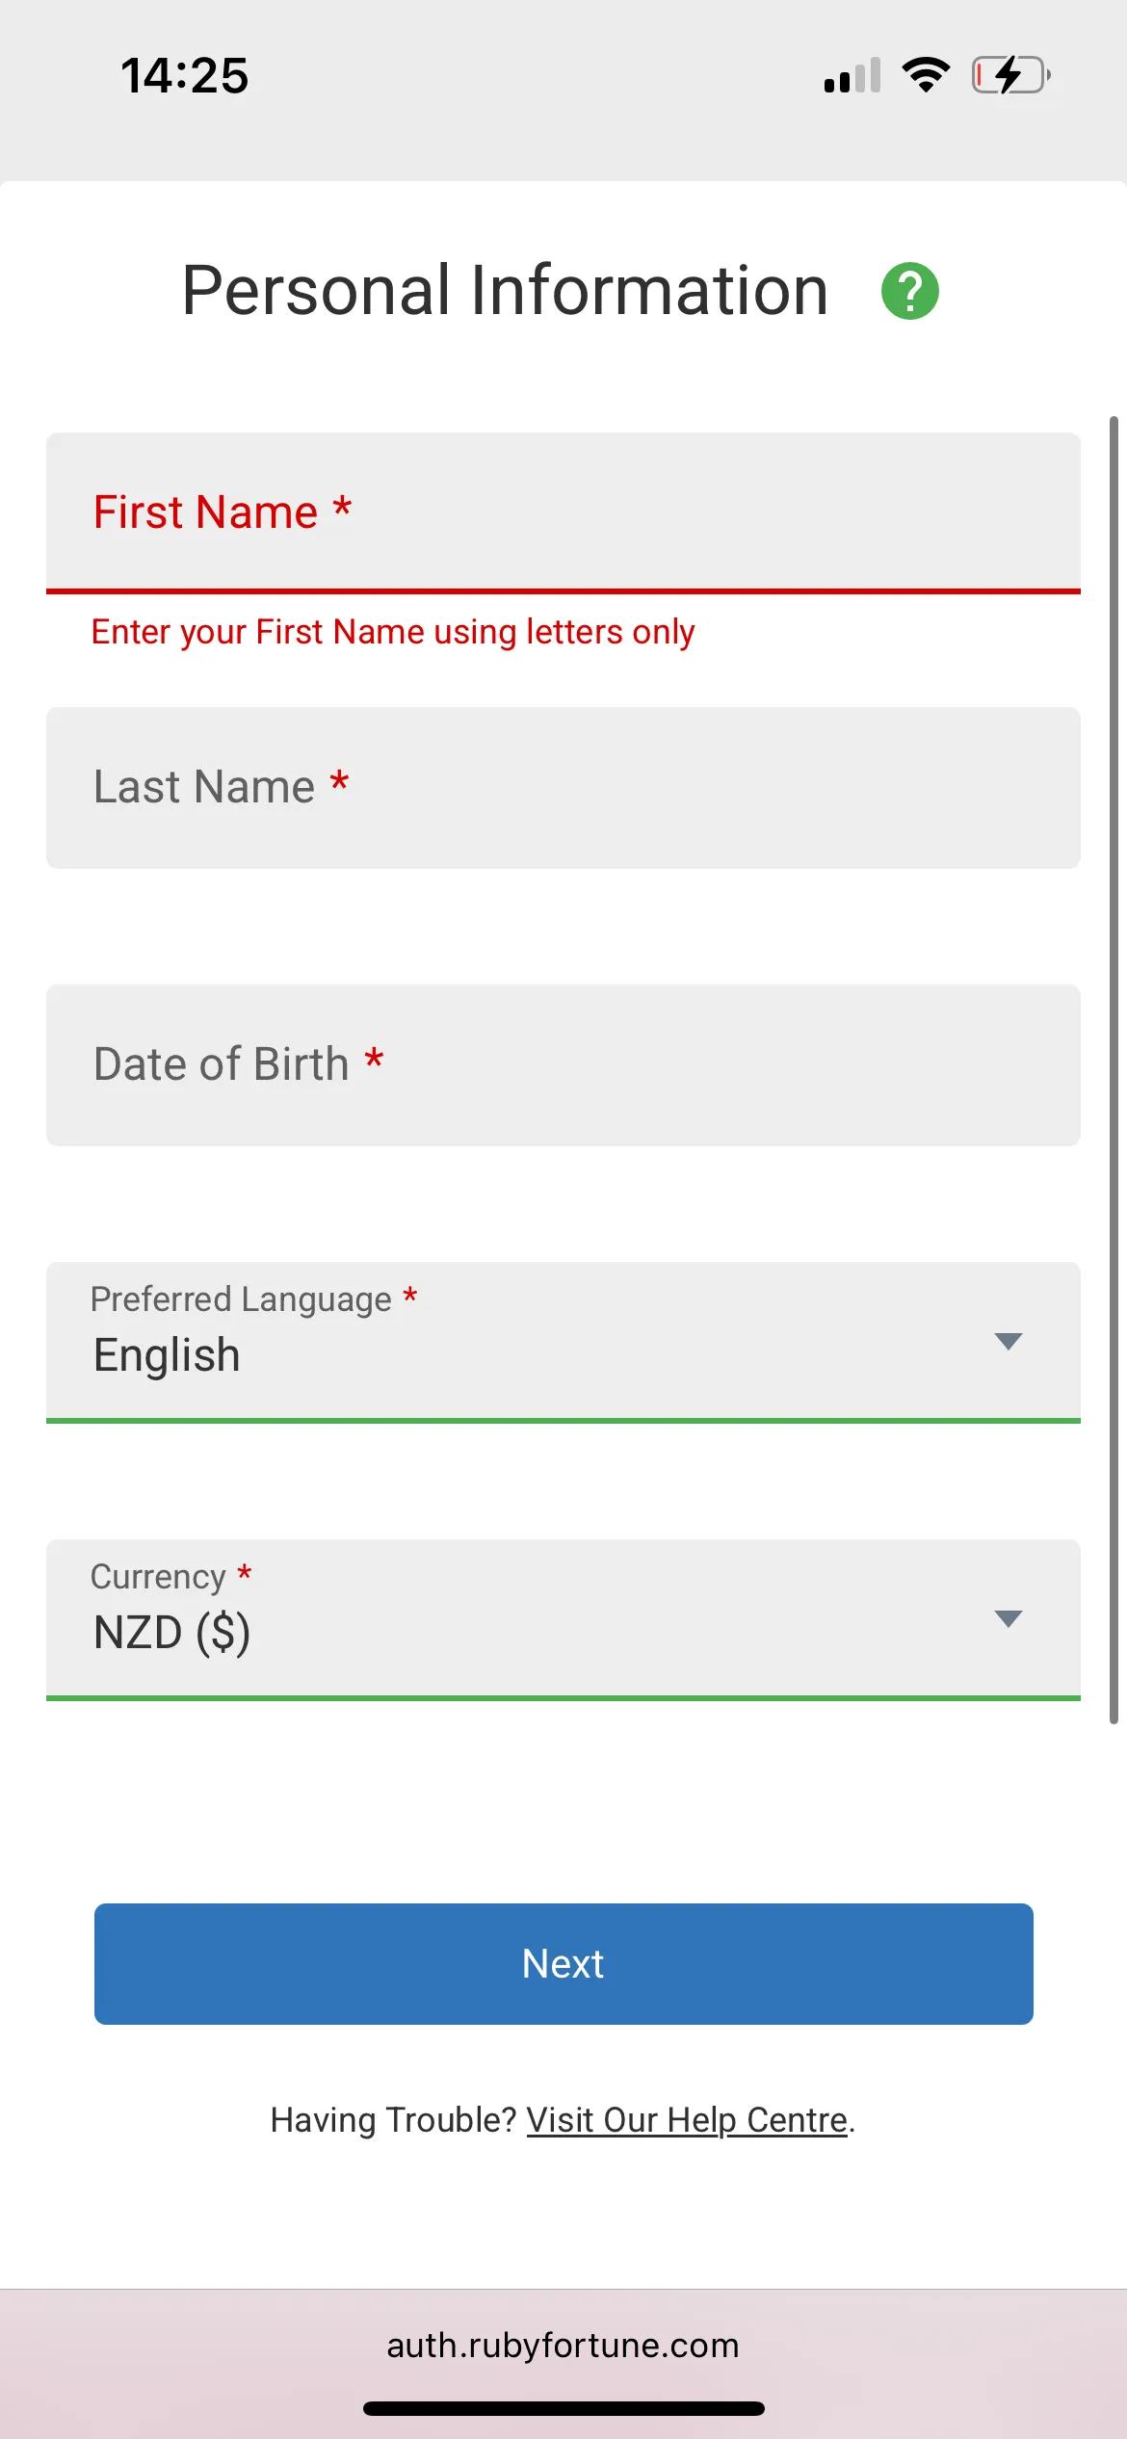Select the Date of Birth field
The image size is (1127, 2439).
click(x=563, y=1065)
